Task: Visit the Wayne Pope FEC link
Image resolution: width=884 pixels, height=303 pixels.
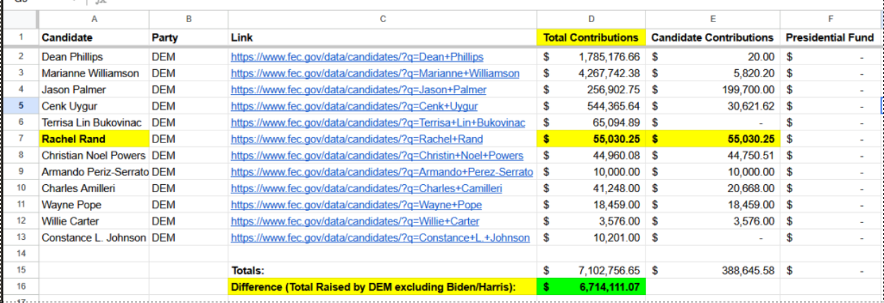Action: [356, 205]
